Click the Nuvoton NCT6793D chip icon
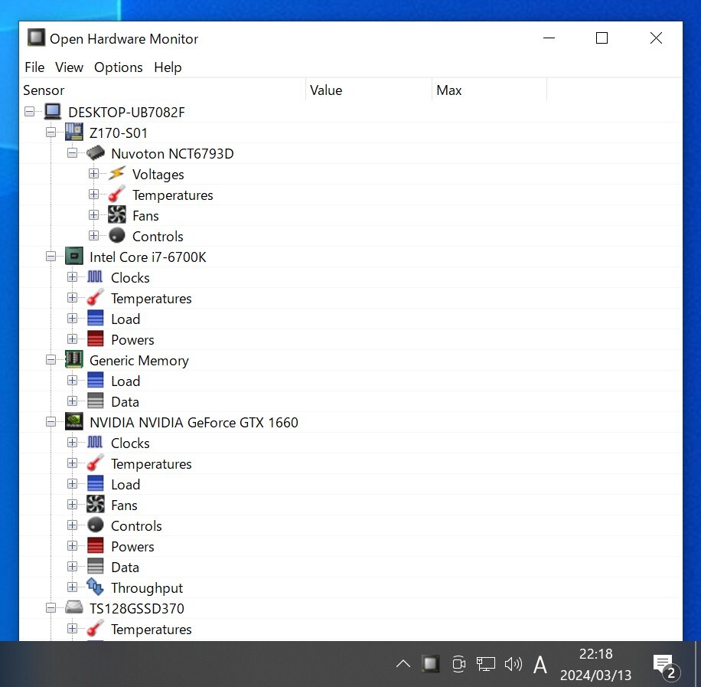The width and height of the screenshot is (701, 687). tap(95, 153)
